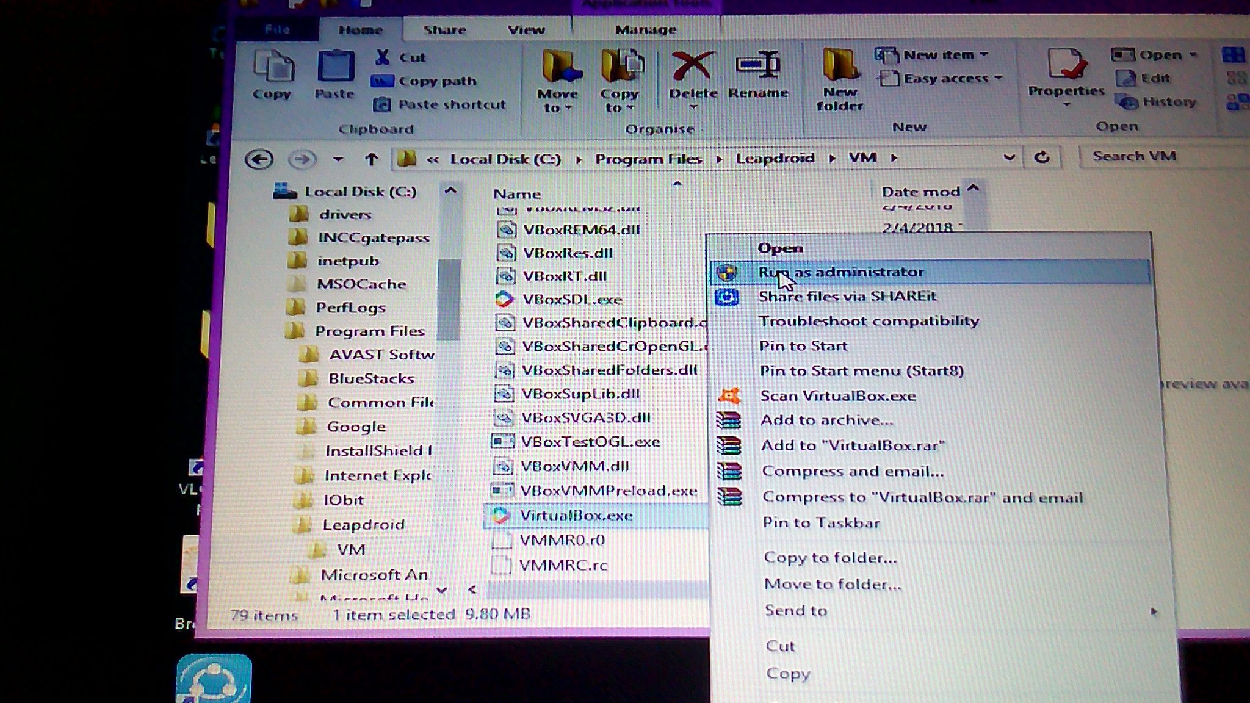Switch to the View ribbon tab
Image resolution: width=1250 pixels, height=703 pixels.
click(x=526, y=30)
